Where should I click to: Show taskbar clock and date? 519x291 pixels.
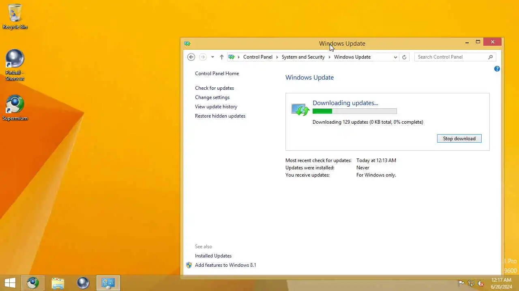coord(501,283)
